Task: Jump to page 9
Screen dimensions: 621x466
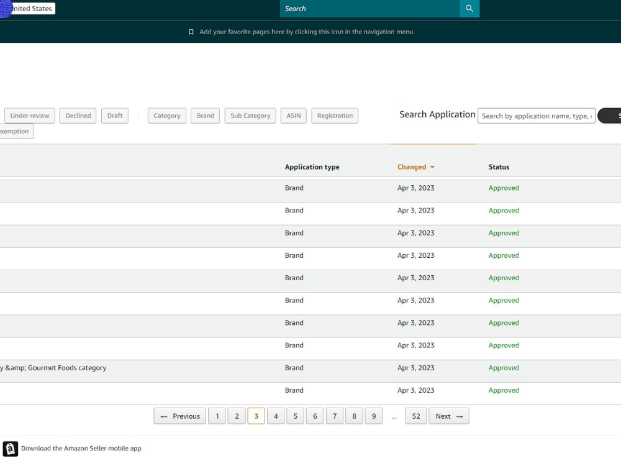Action: [x=374, y=416]
